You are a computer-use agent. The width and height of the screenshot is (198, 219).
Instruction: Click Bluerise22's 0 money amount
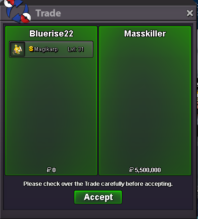coord(54,170)
